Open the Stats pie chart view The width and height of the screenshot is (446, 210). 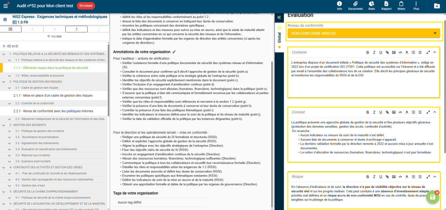[x=371, y=6]
